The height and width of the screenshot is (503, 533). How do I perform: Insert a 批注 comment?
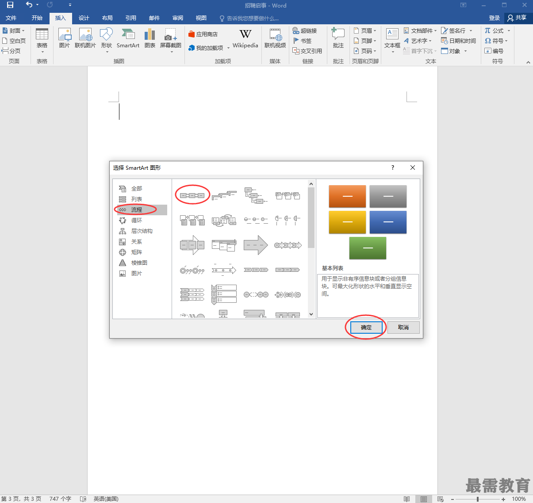click(338, 38)
